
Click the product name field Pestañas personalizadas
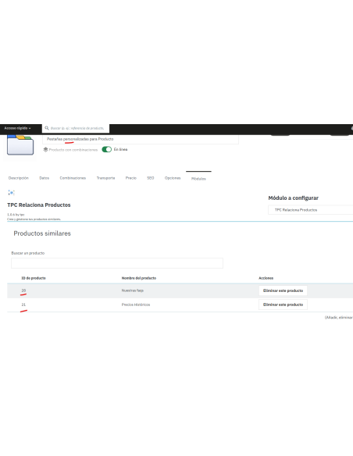[x=141, y=139]
